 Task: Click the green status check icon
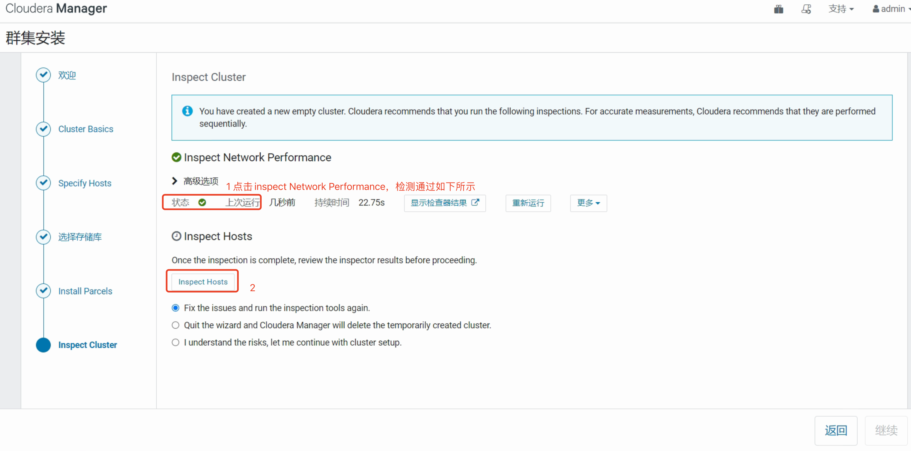click(202, 203)
